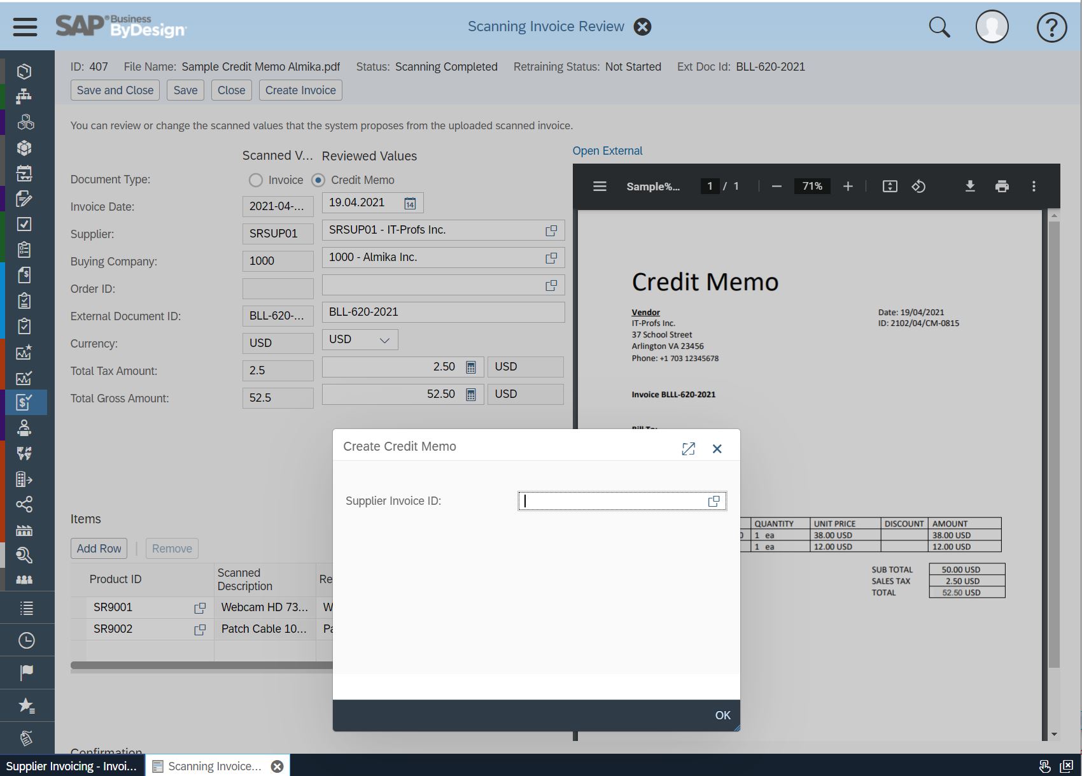This screenshot has height=776, width=1082.
Task: Close the Create Credit Memo dialog
Action: point(717,449)
